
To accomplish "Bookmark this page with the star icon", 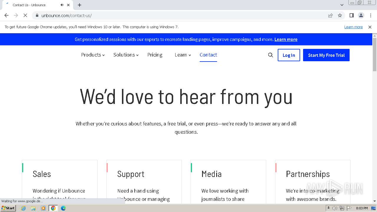I will click(340, 15).
